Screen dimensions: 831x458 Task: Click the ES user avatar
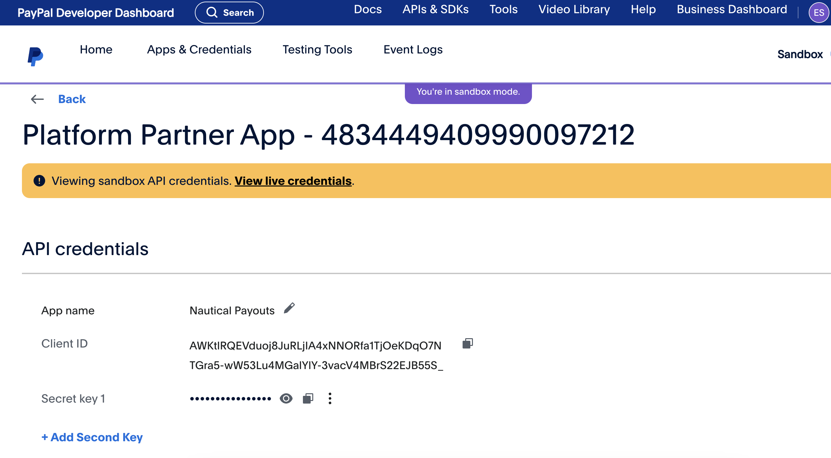(x=818, y=13)
